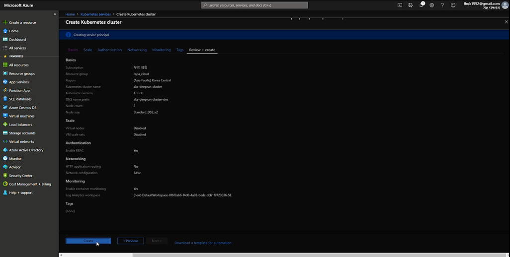Click the Create button
510x257 pixels.
tap(88, 241)
